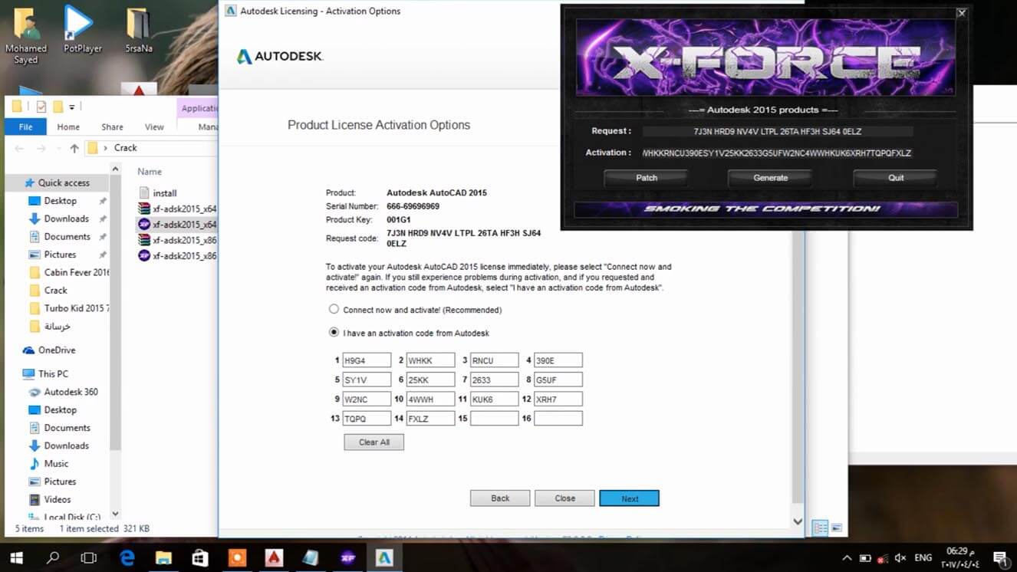Open the Customize Quick Access Toolbar dropdown

coord(72,107)
